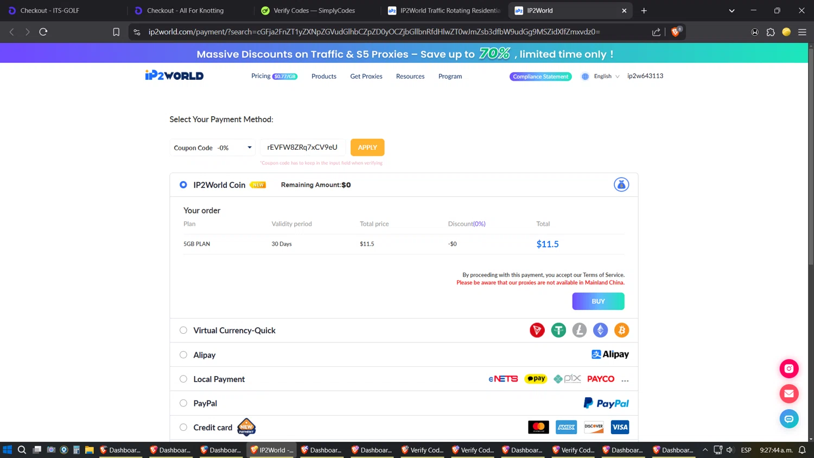This screenshot has width=814, height=458.
Task: Click the Tron cryptocurrency icon
Action: (537, 330)
